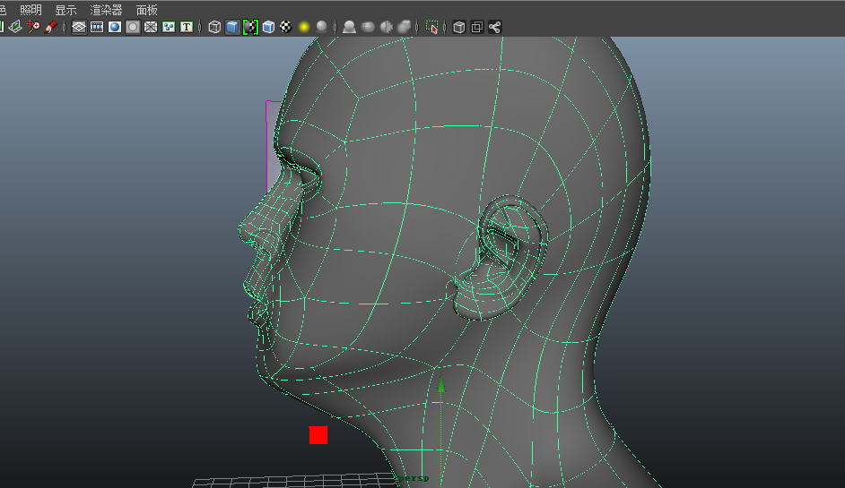The width and height of the screenshot is (845, 488).
Task: Turn on Use All Lights yellow sphere
Action: click(x=304, y=27)
